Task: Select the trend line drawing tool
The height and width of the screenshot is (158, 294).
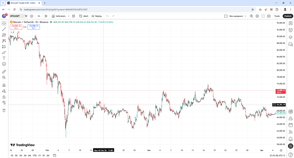Action: click(x=4, y=29)
